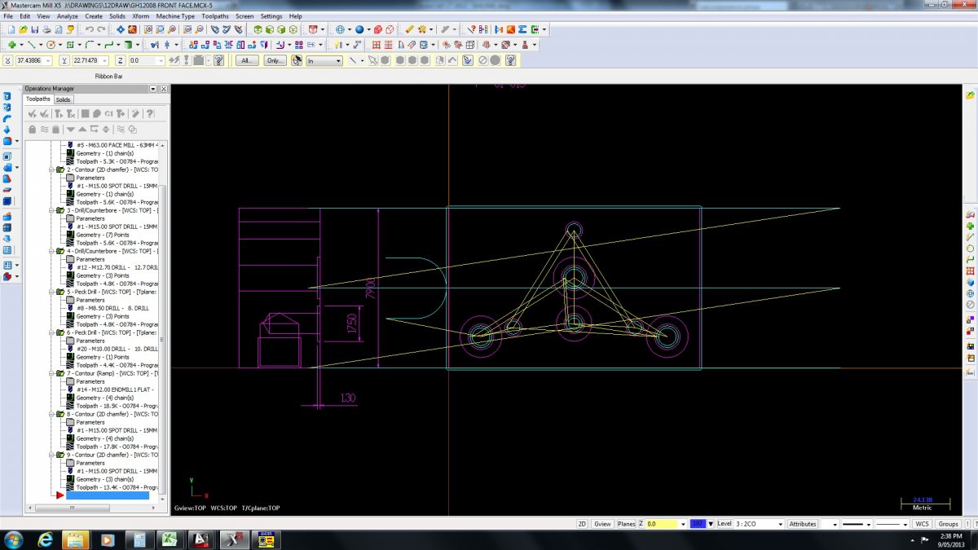This screenshot has width=978, height=550.
Task: Click the Backplot selected operations icon
Action: (x=84, y=114)
